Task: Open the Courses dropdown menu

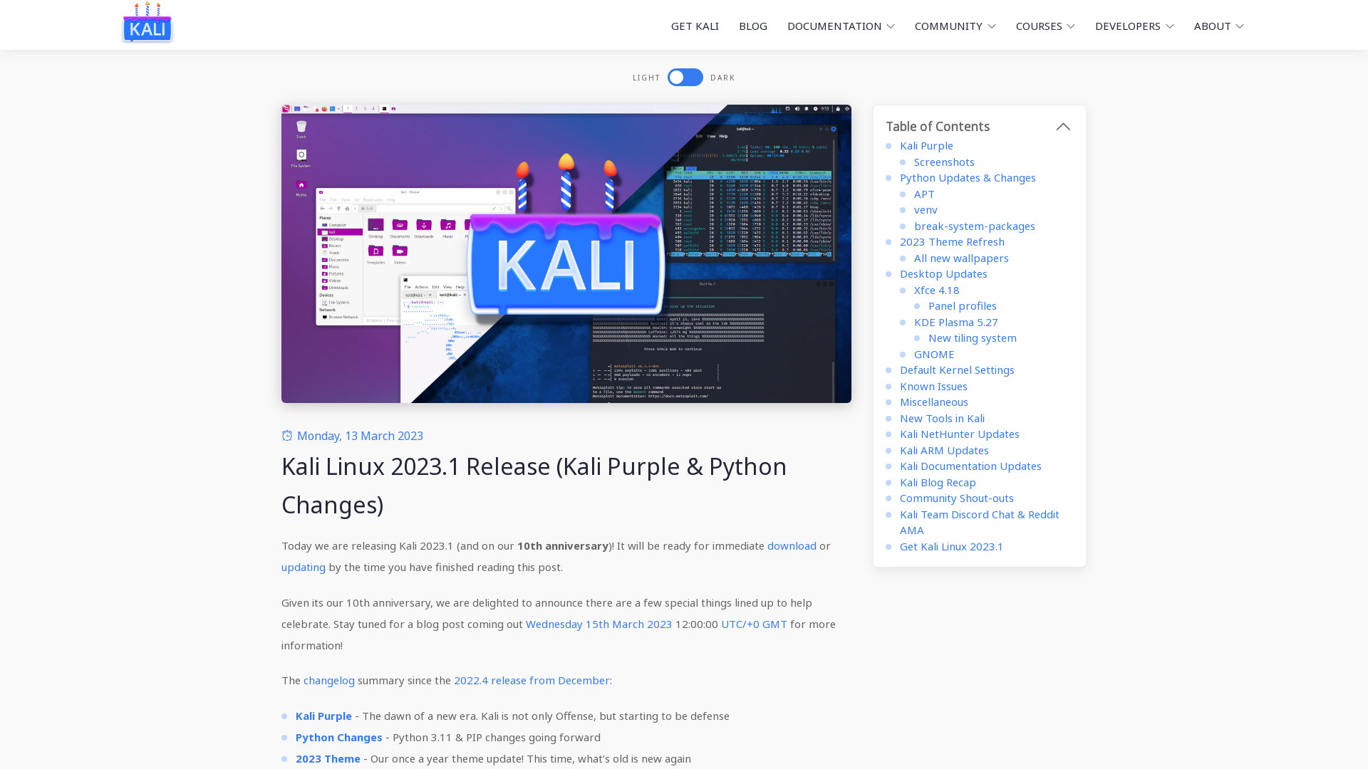Action: coord(1045,26)
